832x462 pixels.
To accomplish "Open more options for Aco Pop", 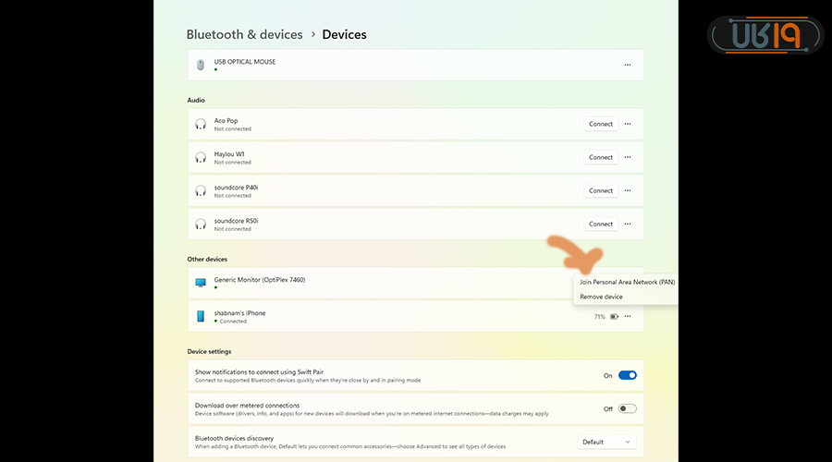I will tap(628, 124).
